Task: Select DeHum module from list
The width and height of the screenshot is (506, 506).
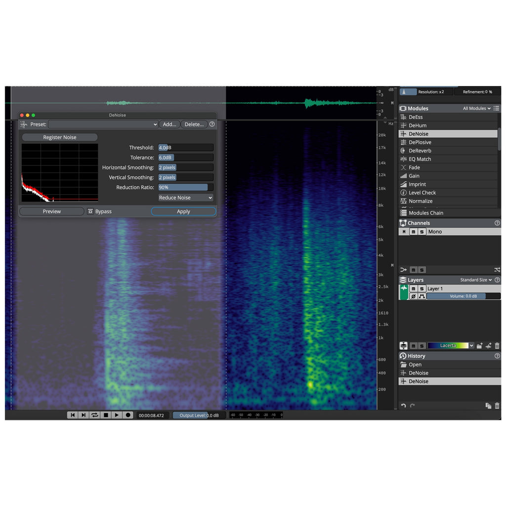Action: tap(448, 125)
